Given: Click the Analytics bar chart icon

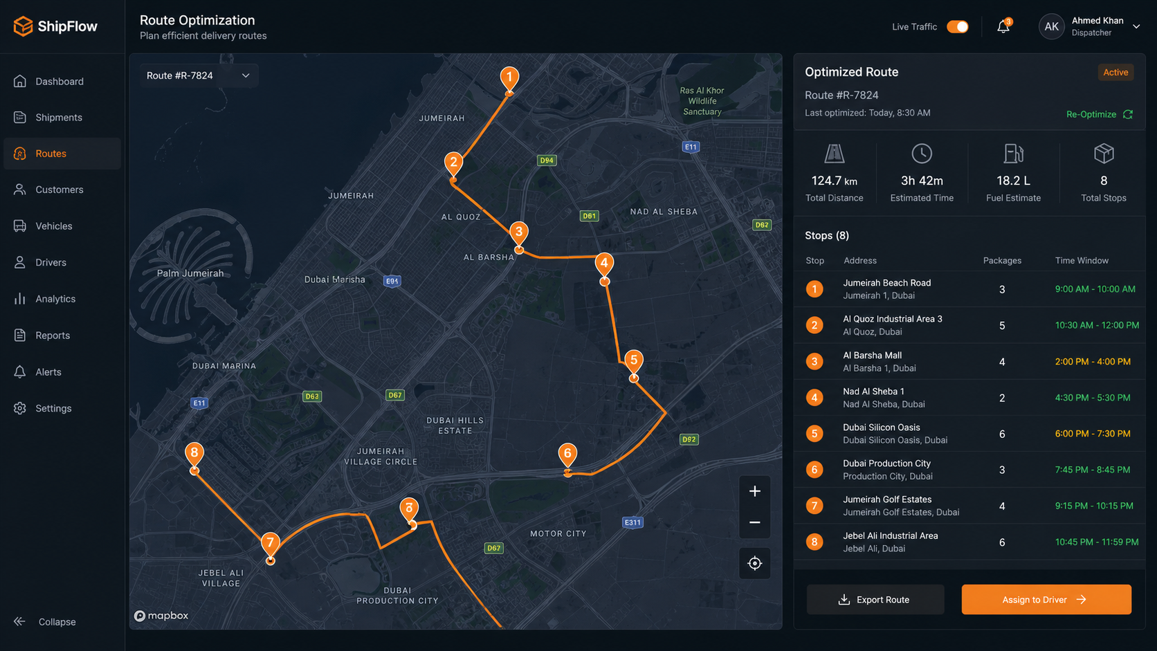Looking at the screenshot, I should click(20, 299).
